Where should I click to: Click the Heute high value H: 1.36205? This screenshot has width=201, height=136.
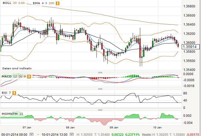pyautogui.click(x=160, y=135)
